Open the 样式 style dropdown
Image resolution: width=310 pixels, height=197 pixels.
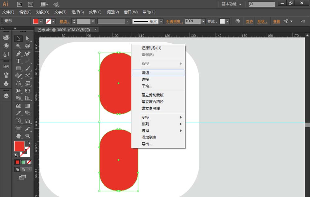pyautogui.click(x=227, y=21)
